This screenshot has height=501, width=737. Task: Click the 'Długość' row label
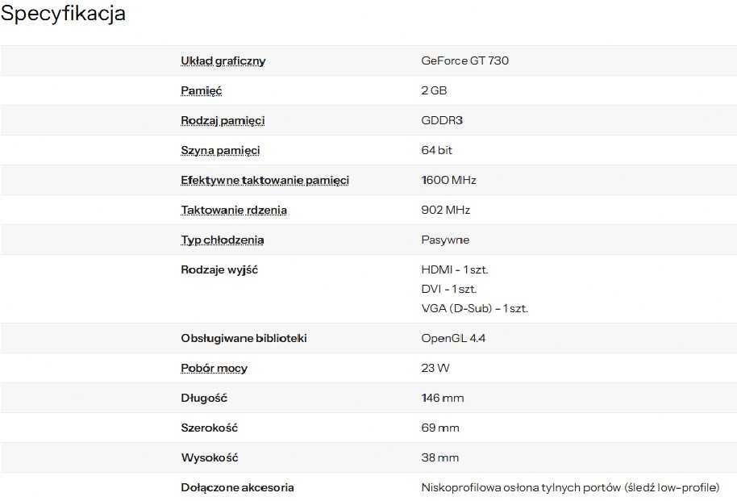click(x=204, y=398)
